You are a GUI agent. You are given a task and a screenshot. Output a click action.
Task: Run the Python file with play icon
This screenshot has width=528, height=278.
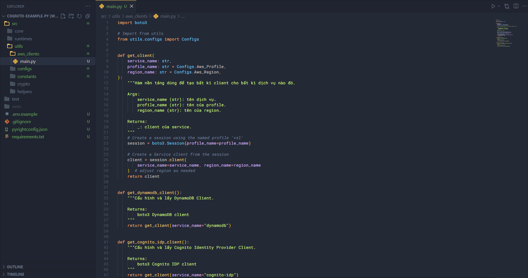coord(493,6)
